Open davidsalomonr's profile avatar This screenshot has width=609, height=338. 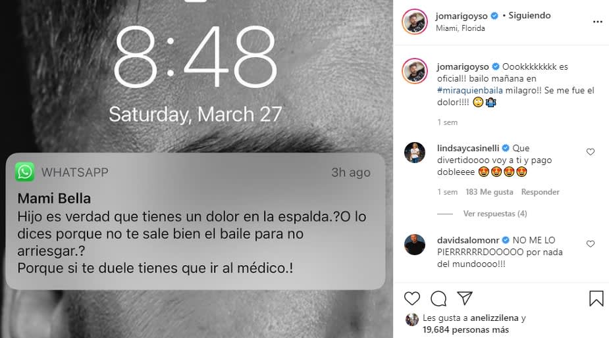tap(414, 245)
